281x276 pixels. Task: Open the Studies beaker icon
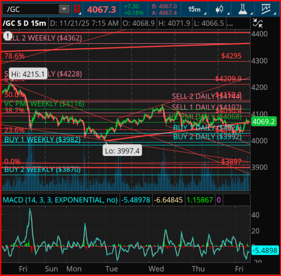pos(242,9)
